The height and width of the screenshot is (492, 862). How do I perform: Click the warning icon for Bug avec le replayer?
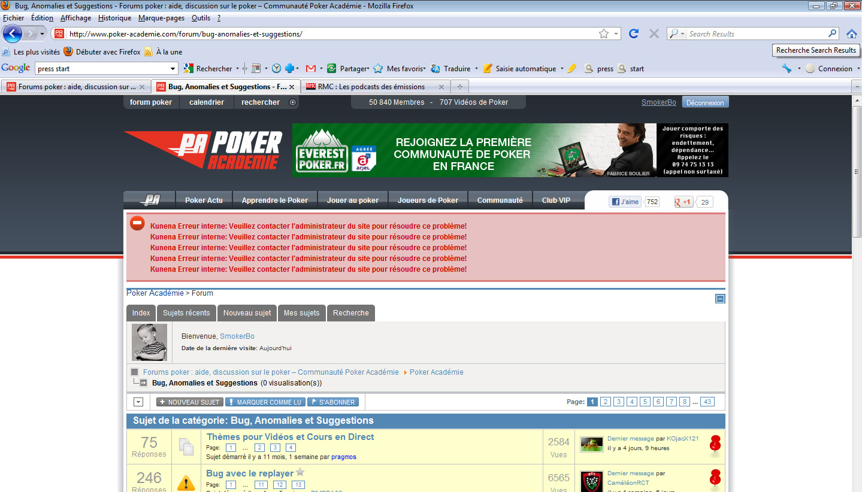pyautogui.click(x=186, y=482)
